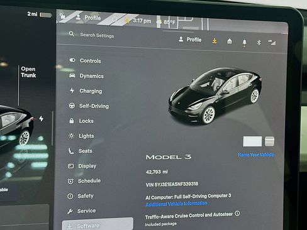Click the search magnifier icon
307x230 pixels.
(72, 34)
